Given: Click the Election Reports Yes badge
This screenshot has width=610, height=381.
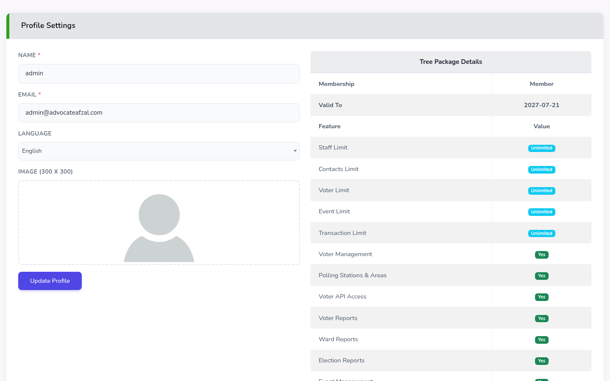Looking at the screenshot, I should 541,361.
